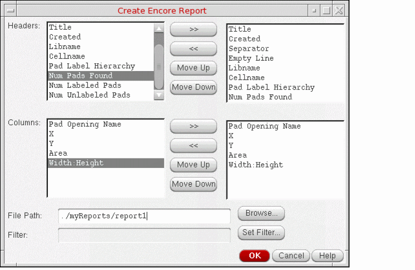Select Empty Line in chosen headers list
415x270 pixels.
pos(286,58)
